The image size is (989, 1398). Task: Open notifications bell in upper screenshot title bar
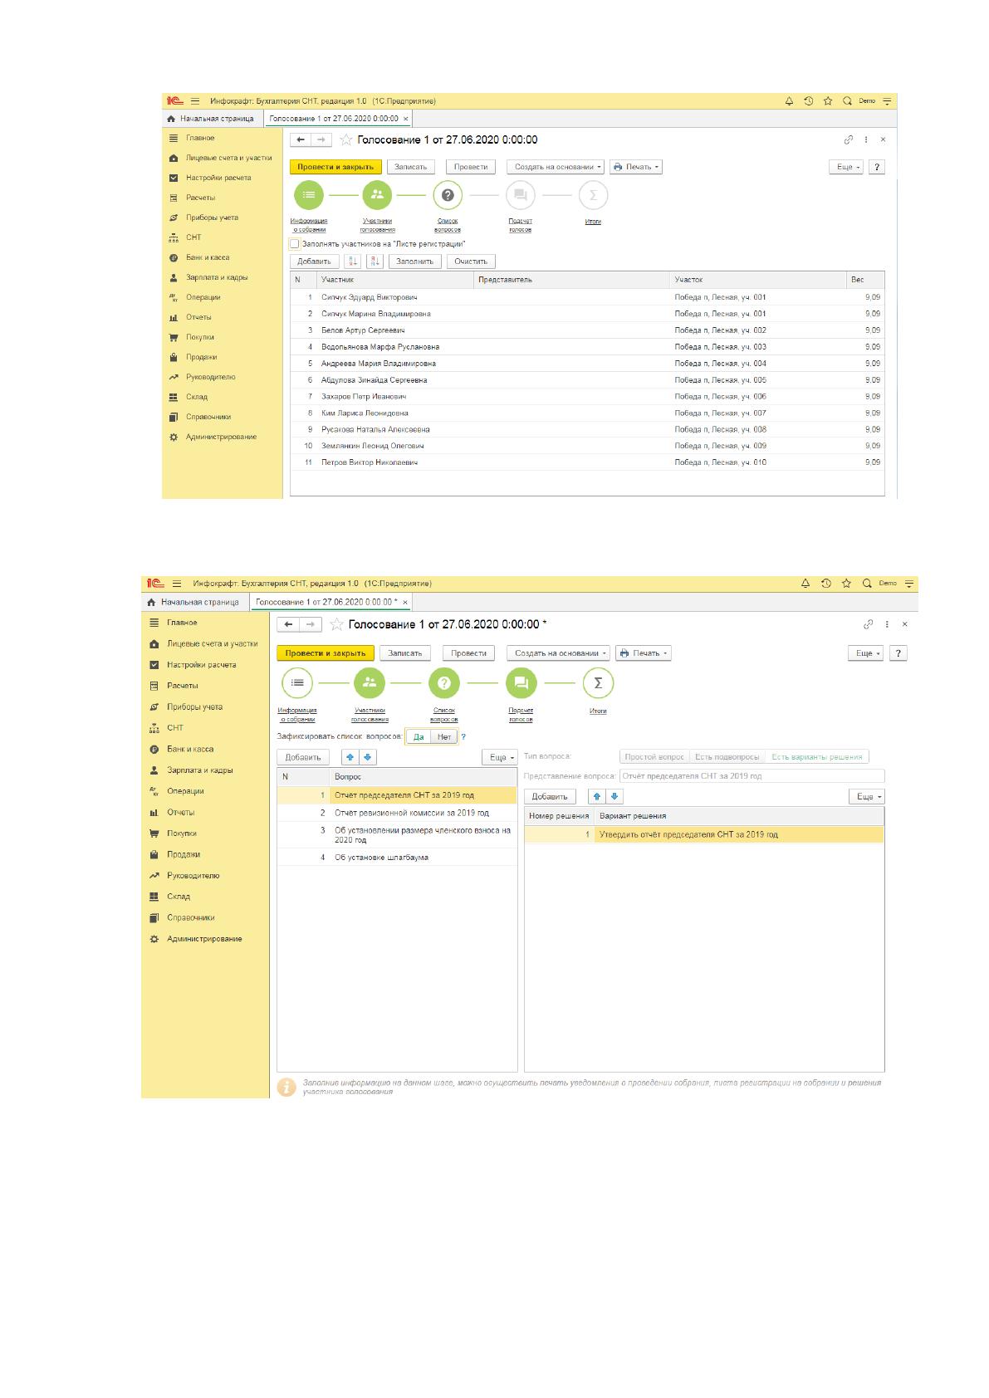coord(789,101)
